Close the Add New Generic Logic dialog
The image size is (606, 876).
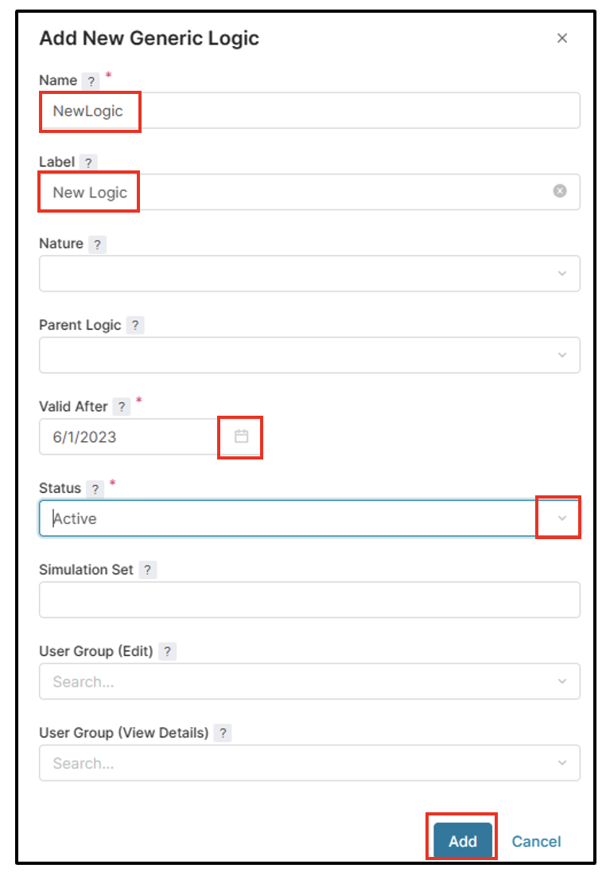coord(562,38)
